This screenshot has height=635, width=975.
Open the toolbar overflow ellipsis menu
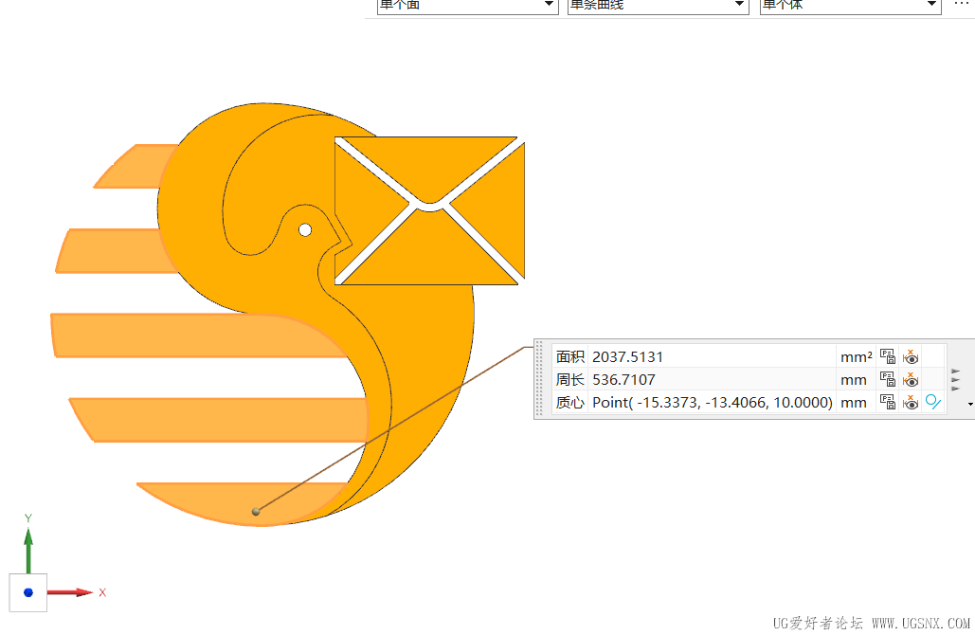(x=962, y=4)
